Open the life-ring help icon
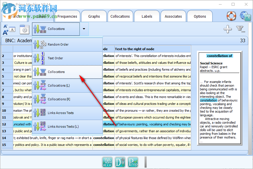 click(x=231, y=16)
